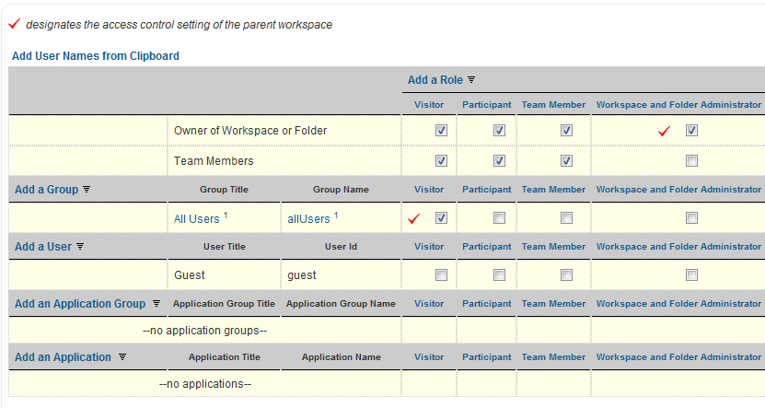Enable Visitor access for Guest user
765x408 pixels.
click(x=441, y=275)
